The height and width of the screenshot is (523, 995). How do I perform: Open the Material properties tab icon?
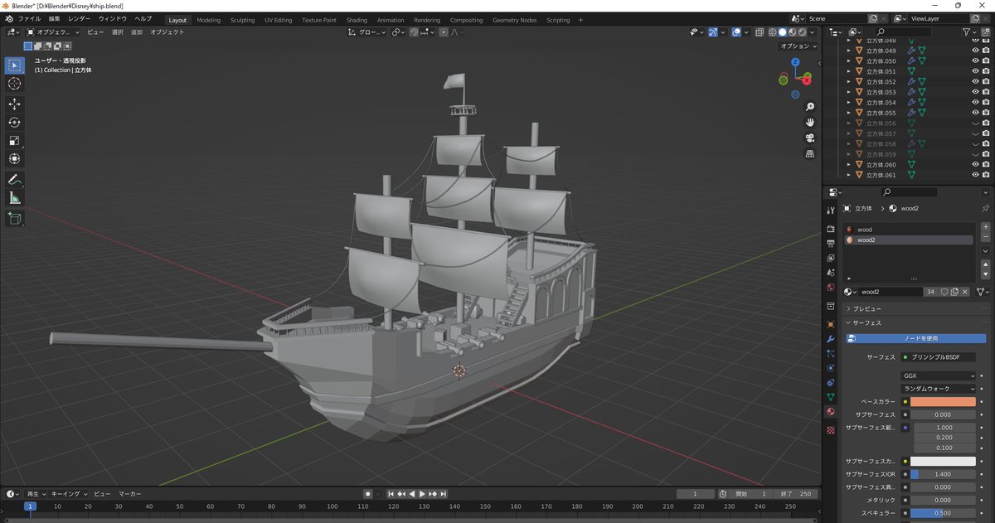click(x=830, y=412)
